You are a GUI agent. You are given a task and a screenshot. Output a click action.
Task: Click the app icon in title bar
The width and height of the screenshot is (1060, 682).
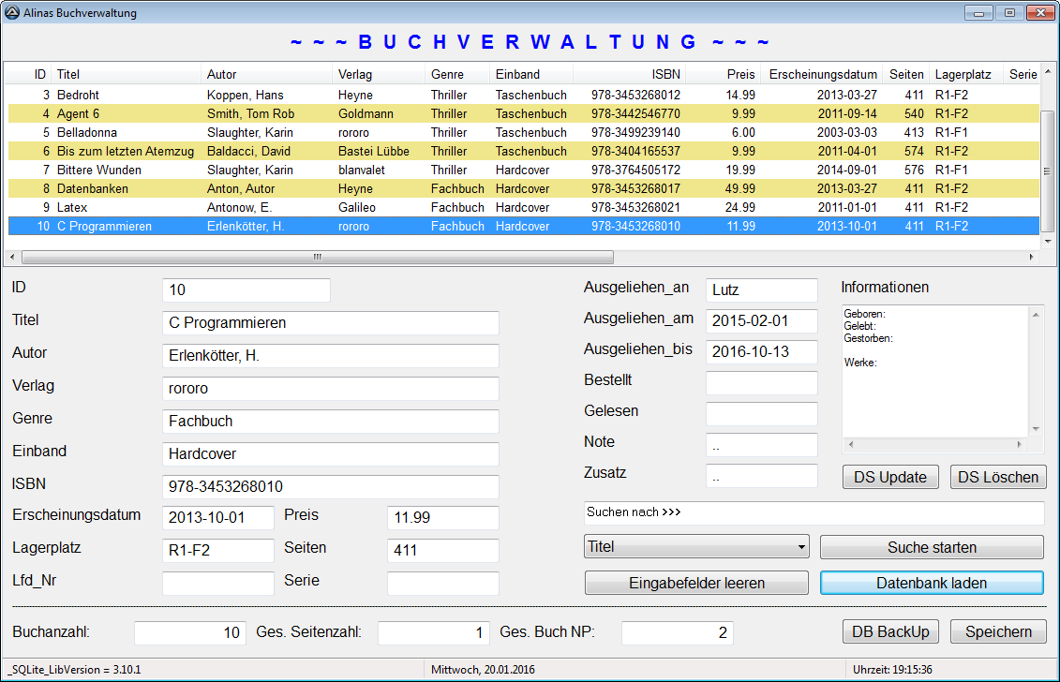pyautogui.click(x=12, y=13)
